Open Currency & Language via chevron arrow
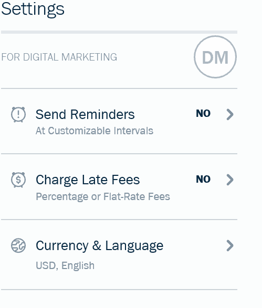 pos(230,245)
